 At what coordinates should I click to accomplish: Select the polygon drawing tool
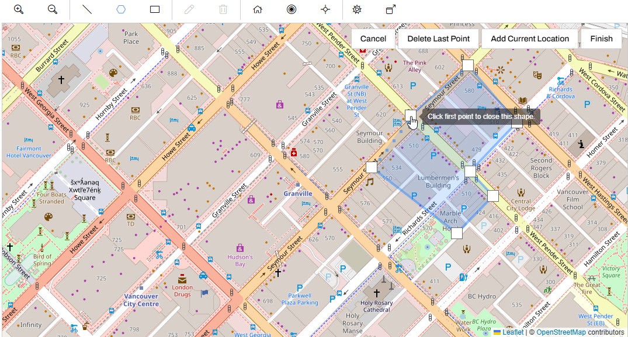click(121, 10)
